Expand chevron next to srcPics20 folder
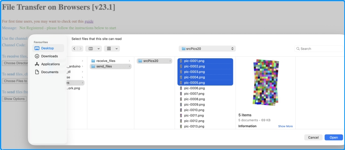 170,61
